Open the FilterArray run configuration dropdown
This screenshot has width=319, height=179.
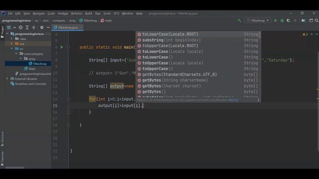[258, 20]
